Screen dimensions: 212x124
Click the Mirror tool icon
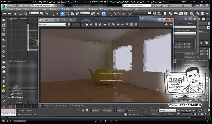coord(154,14)
